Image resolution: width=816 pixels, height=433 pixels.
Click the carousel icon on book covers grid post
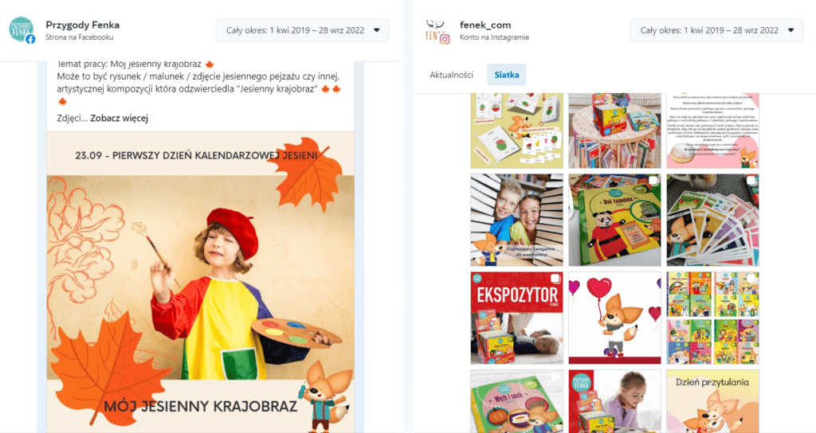[751, 279]
